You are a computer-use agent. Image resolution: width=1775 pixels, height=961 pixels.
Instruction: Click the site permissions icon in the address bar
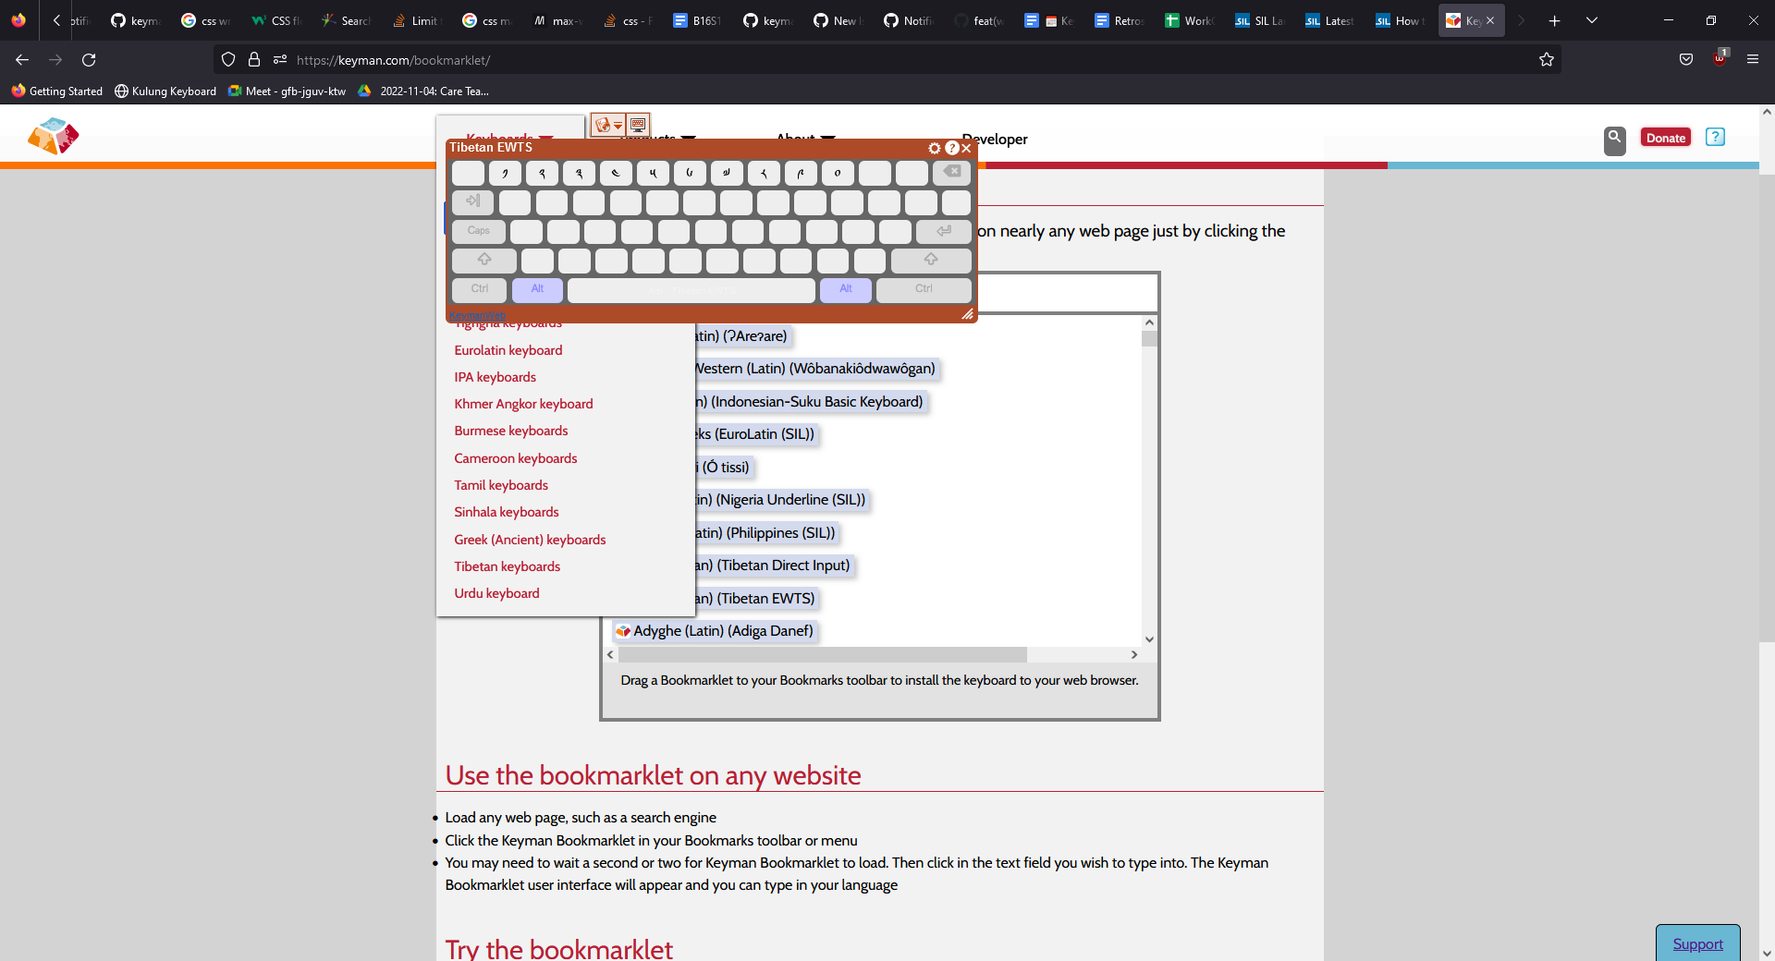pos(280,60)
